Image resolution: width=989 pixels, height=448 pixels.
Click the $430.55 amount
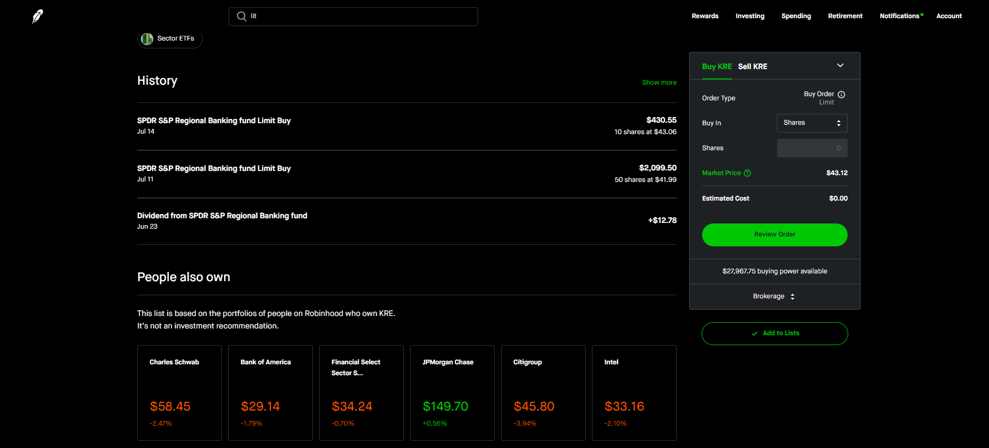click(661, 120)
